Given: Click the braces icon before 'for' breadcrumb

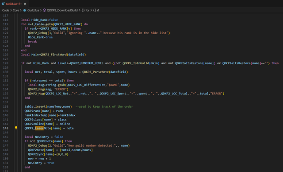Looking at the screenshot, I should coord(83,10).
